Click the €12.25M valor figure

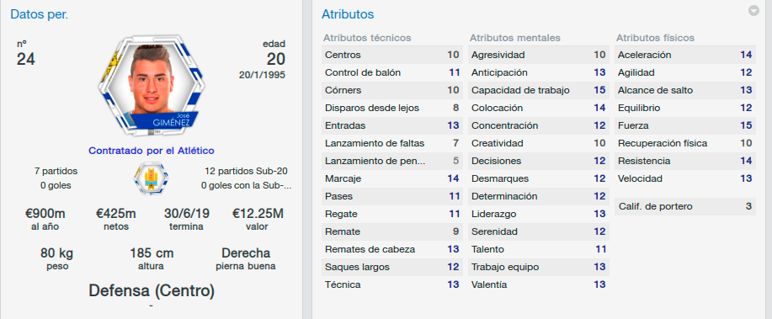(258, 214)
